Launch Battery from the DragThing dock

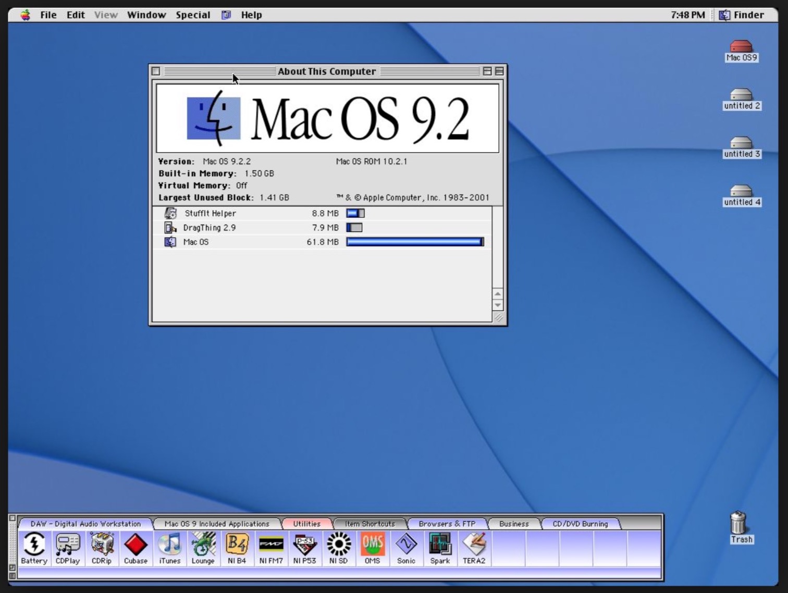(x=34, y=548)
